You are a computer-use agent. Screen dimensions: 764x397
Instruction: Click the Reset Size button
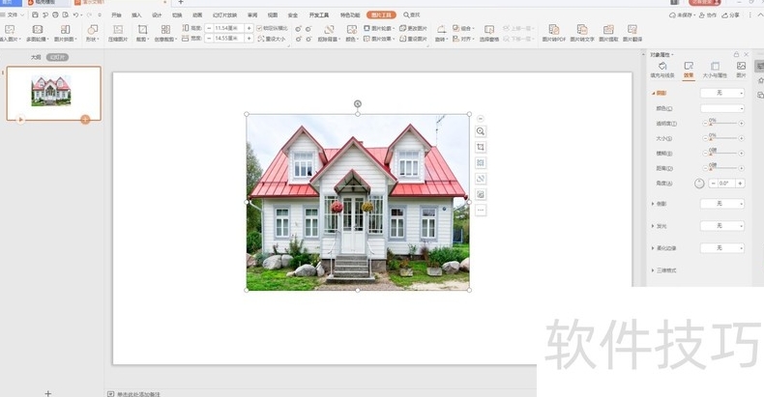272,40
